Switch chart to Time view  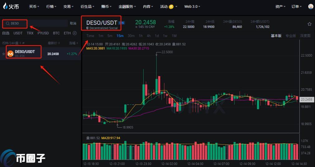tap(90, 36)
